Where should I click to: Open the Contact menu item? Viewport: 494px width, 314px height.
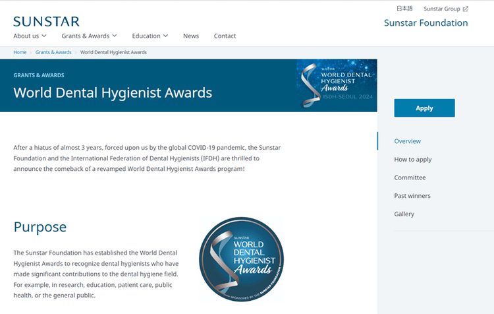pyautogui.click(x=225, y=36)
